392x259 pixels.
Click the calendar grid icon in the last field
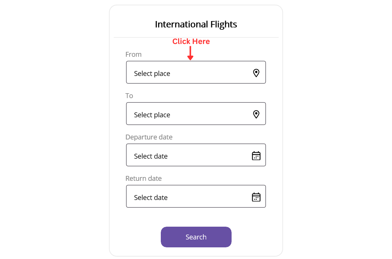256,197
